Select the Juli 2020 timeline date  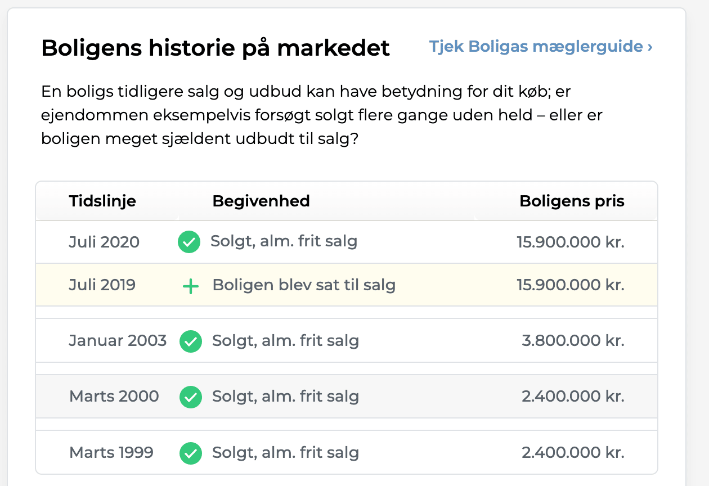104,242
